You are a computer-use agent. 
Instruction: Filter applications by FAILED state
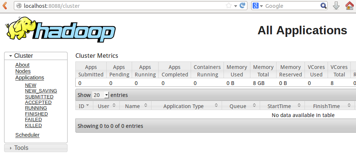click(34, 120)
